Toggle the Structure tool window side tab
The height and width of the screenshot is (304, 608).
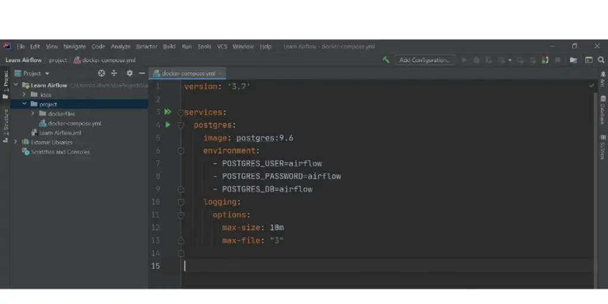[5, 125]
